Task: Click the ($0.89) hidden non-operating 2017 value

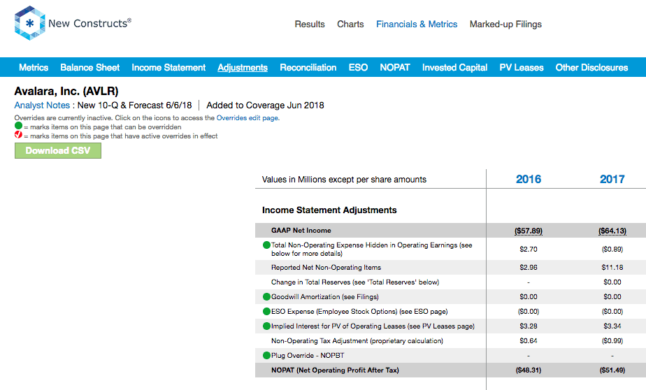Action: (612, 249)
